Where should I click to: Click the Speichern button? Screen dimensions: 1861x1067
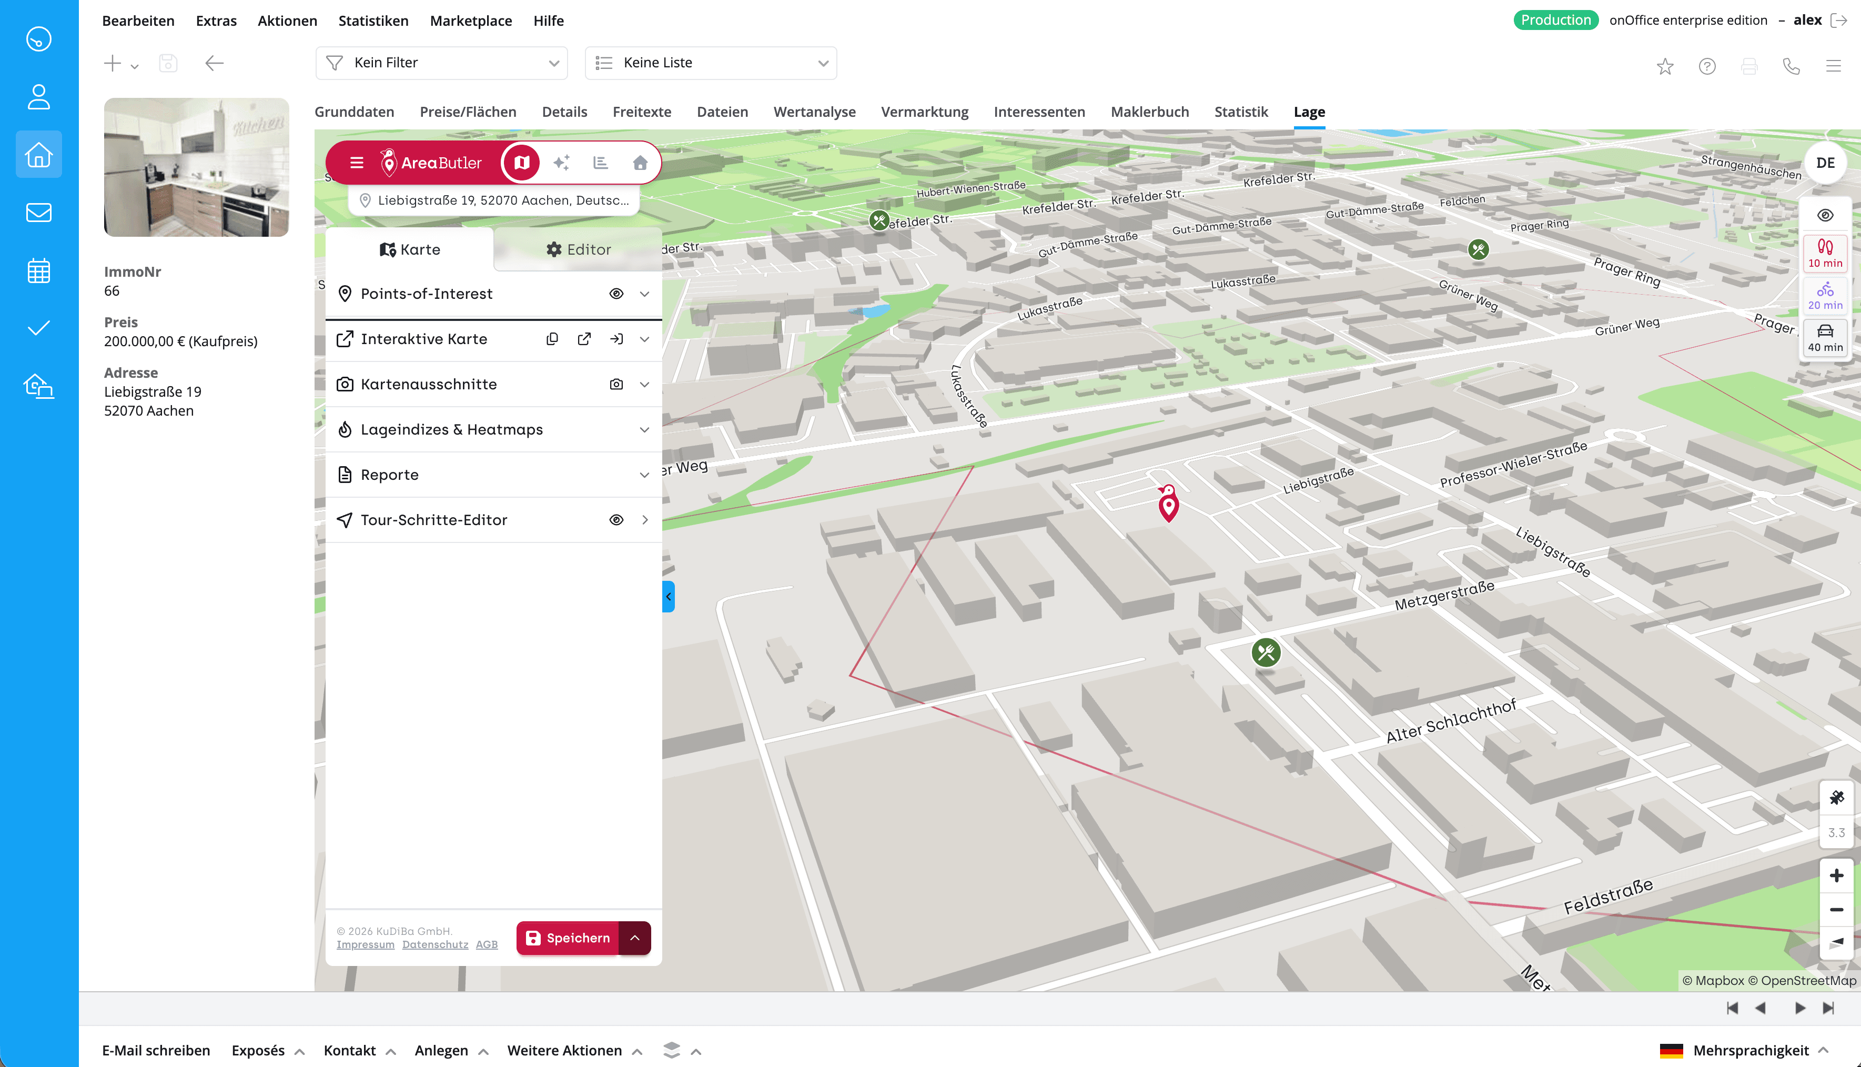[x=568, y=938]
